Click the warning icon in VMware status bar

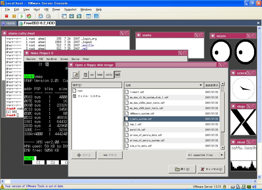click(x=2, y=186)
